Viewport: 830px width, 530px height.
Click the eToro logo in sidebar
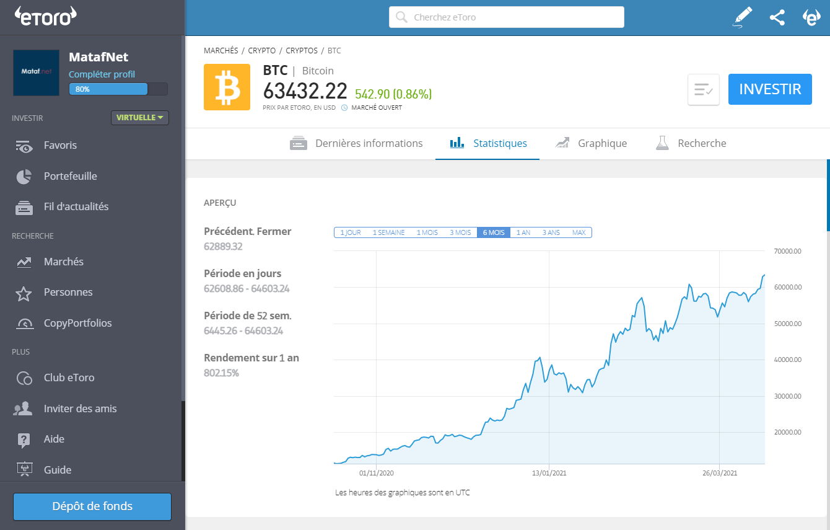(45, 16)
